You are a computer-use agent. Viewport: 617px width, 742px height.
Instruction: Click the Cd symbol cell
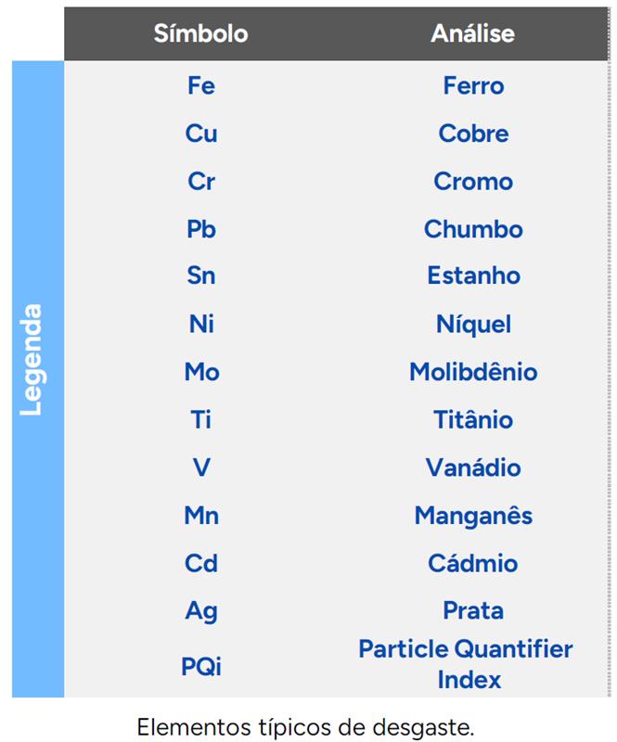coord(200,563)
